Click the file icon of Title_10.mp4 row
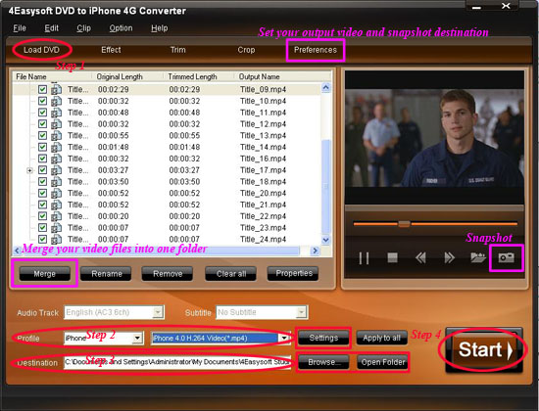Image resolution: width=539 pixels, height=411 pixels. tap(57, 101)
